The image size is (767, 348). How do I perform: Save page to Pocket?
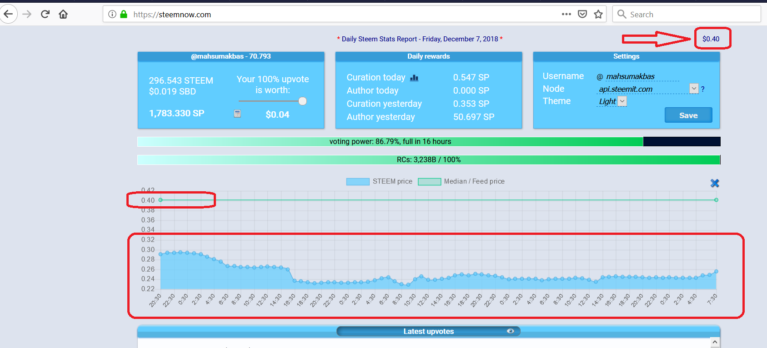click(x=582, y=14)
